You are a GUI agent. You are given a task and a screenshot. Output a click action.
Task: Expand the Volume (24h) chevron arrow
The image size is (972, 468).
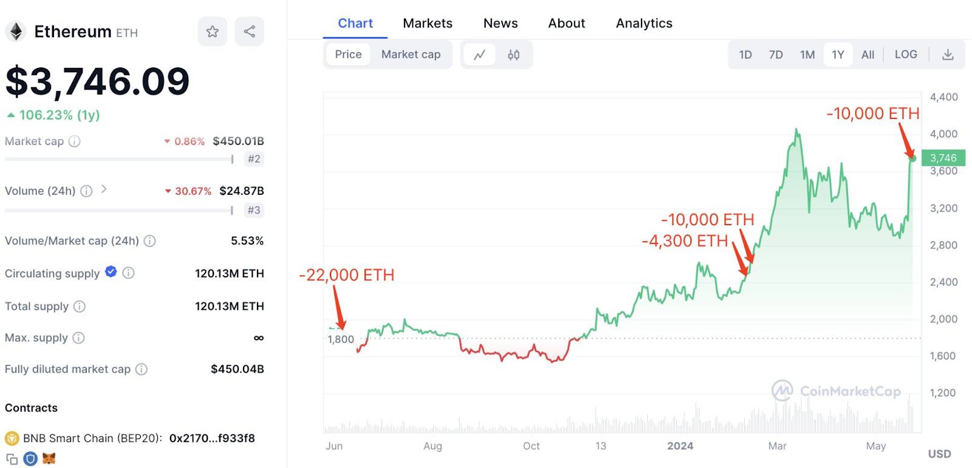104,189
